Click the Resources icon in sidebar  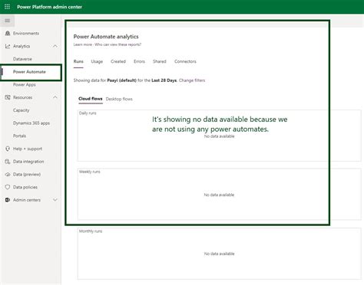8,97
